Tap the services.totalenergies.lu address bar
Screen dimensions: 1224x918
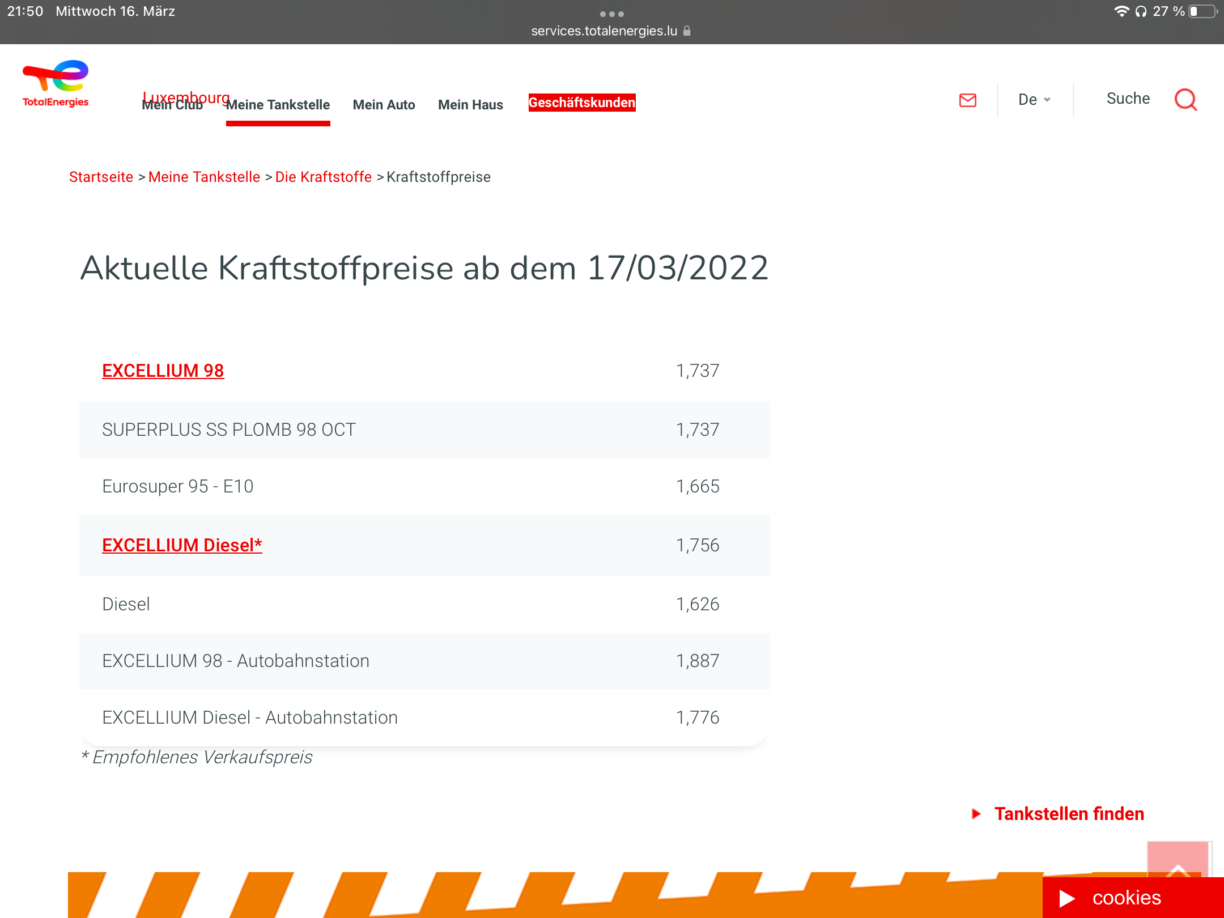604,31
